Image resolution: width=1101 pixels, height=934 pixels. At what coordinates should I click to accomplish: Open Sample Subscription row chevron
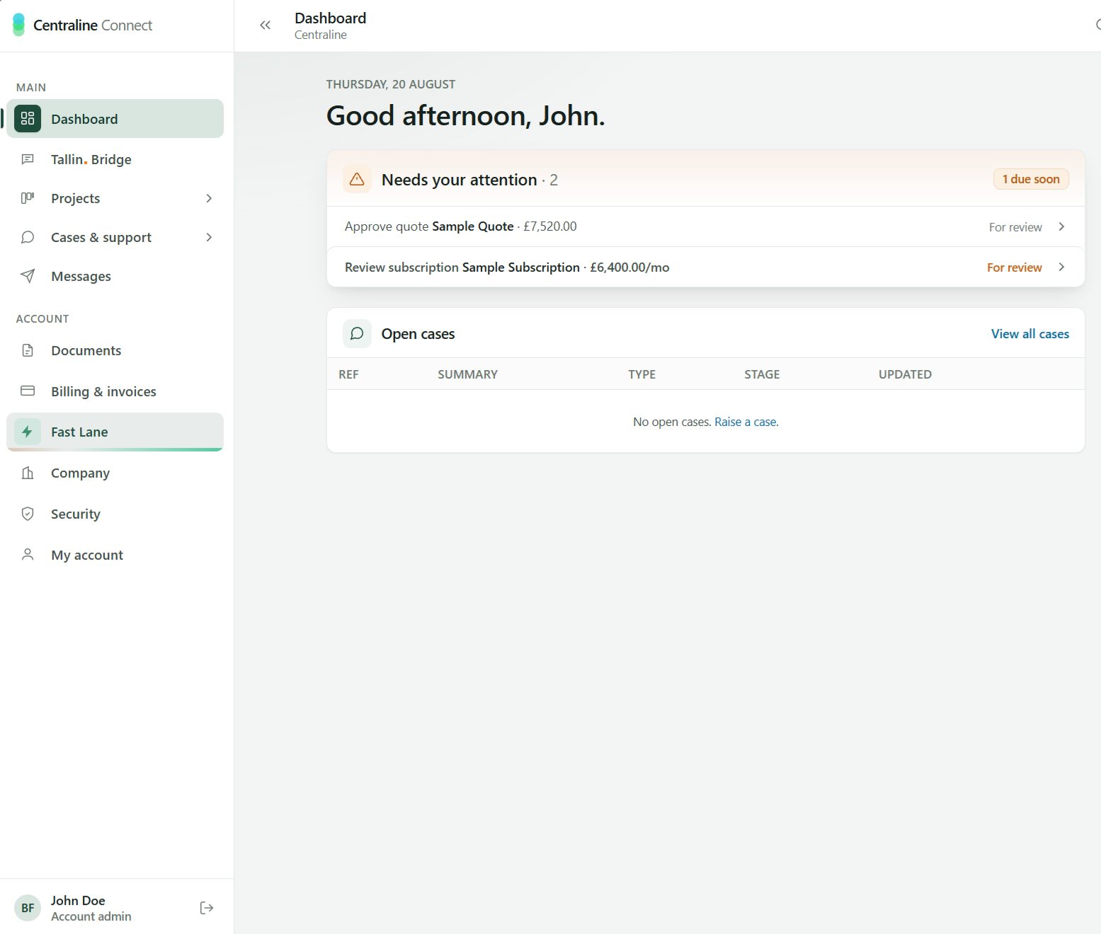pyautogui.click(x=1061, y=267)
